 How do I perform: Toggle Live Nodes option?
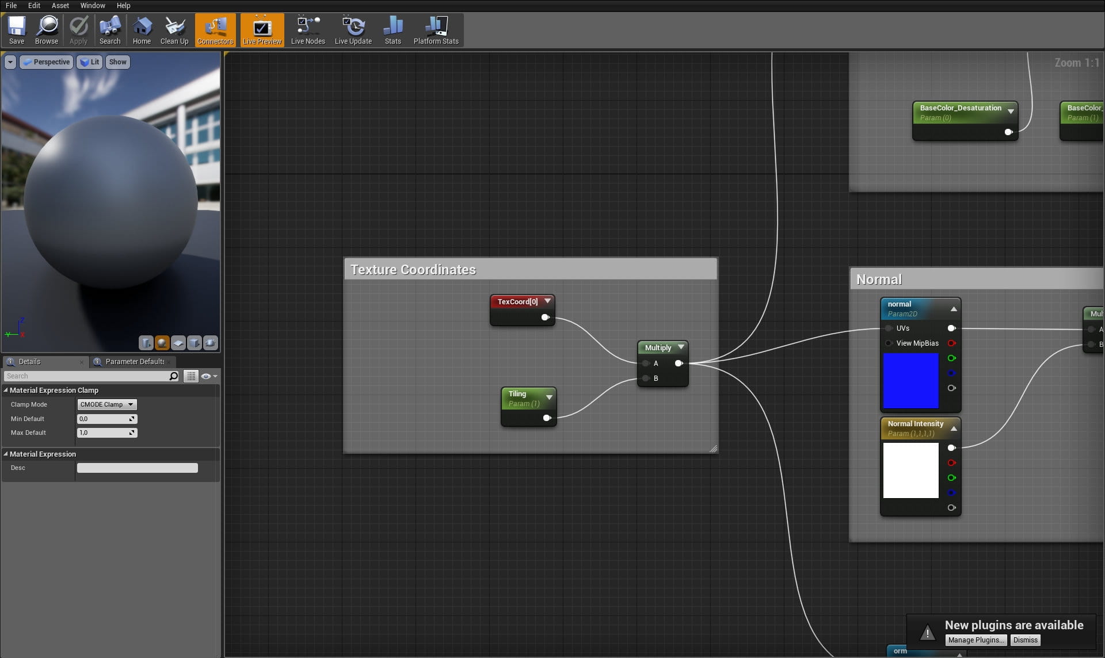tap(308, 30)
